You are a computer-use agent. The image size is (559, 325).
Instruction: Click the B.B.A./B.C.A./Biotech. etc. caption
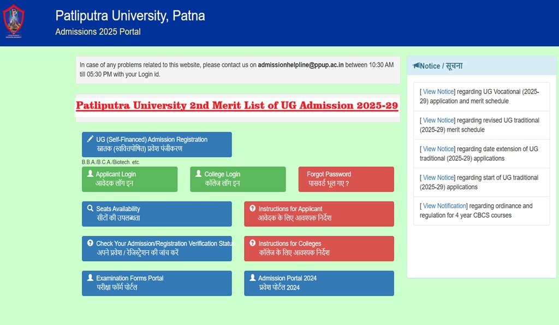[111, 162]
